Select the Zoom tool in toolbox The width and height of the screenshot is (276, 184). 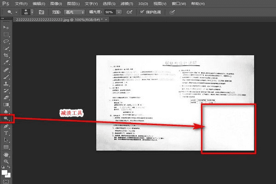[x=6, y=161]
